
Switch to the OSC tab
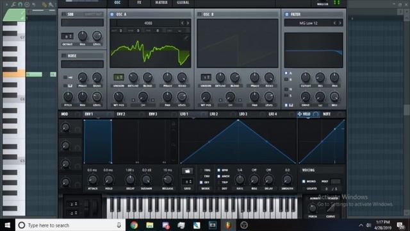pyautogui.click(x=117, y=3)
